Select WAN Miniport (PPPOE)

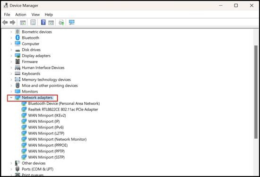tap(48, 145)
